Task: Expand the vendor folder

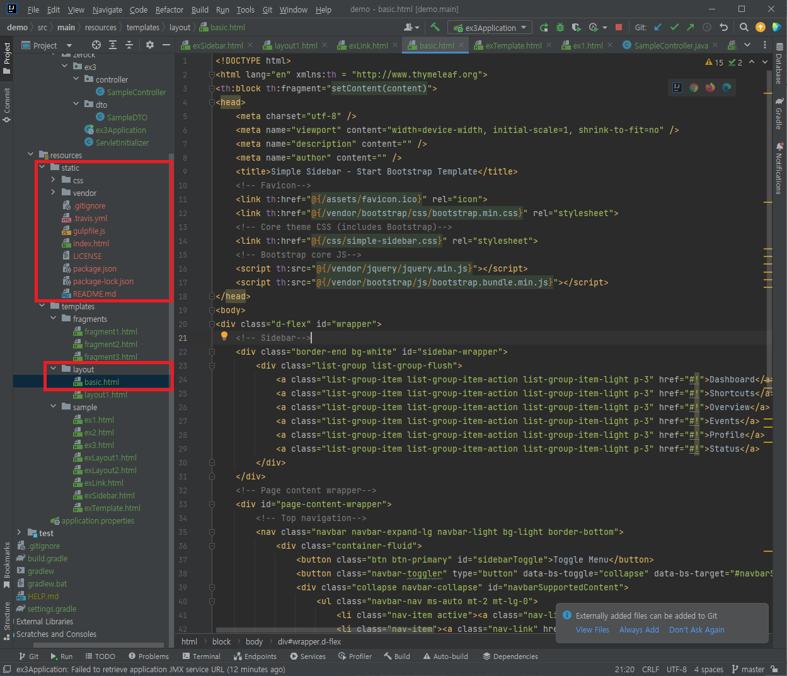Action: coord(53,193)
